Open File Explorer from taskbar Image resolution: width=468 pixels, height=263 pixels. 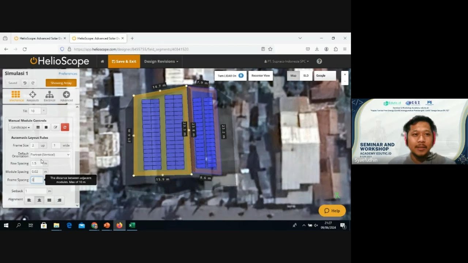56,225
